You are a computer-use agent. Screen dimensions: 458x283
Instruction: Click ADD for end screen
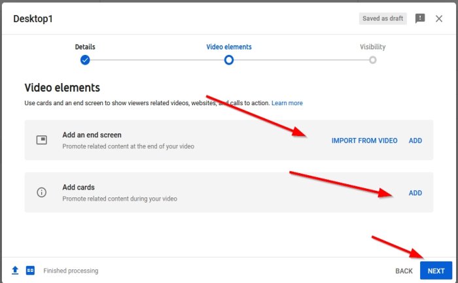(x=415, y=141)
